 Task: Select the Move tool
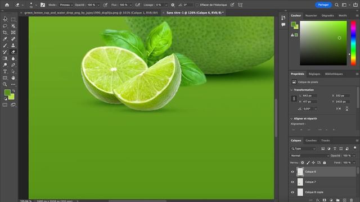coord(5,19)
